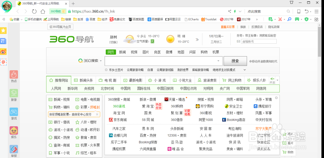324x158 pixels.
Task: Click the user avatar profile picture
Action: tap(7, 6)
